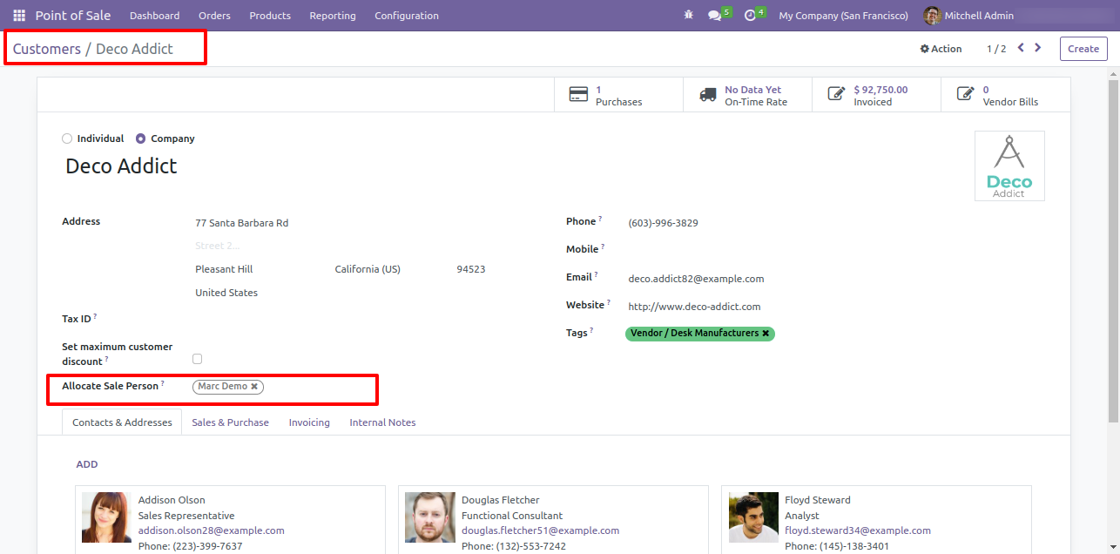Image resolution: width=1120 pixels, height=554 pixels.
Task: Open the Purchases credit card stat button
Action: (618, 95)
